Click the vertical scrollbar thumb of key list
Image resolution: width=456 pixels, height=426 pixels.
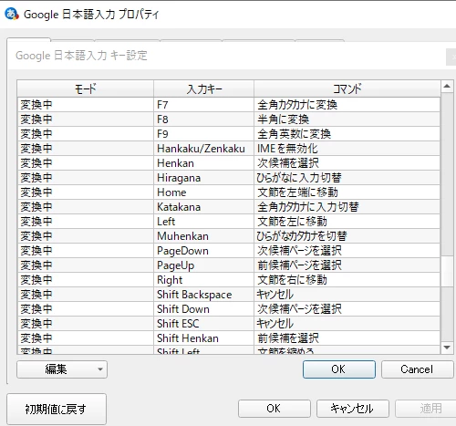click(447, 271)
